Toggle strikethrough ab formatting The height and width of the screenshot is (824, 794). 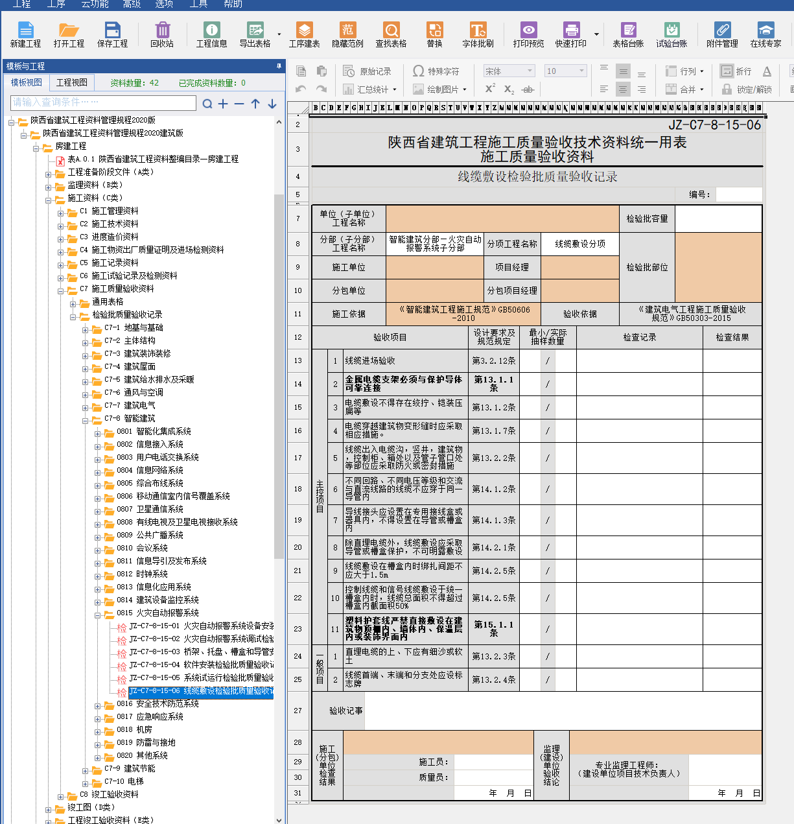528,89
